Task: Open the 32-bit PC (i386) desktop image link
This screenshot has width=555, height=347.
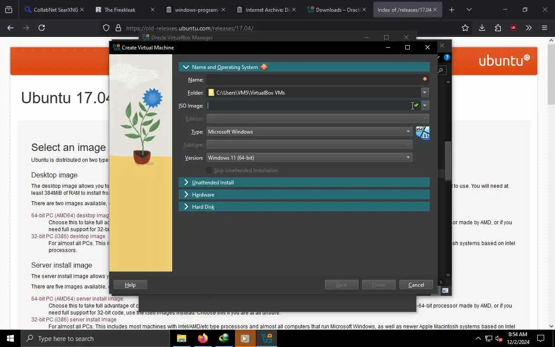Action: click(68, 236)
